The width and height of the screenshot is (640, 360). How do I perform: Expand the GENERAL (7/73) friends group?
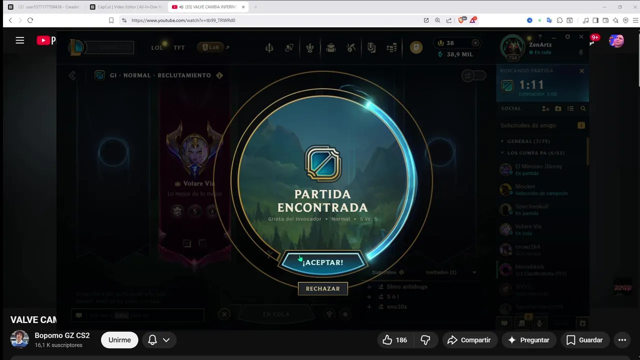tap(525, 141)
